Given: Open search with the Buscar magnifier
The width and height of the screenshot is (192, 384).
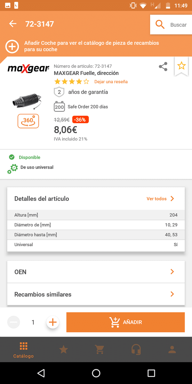Looking at the screenshot, I should coord(160,25).
